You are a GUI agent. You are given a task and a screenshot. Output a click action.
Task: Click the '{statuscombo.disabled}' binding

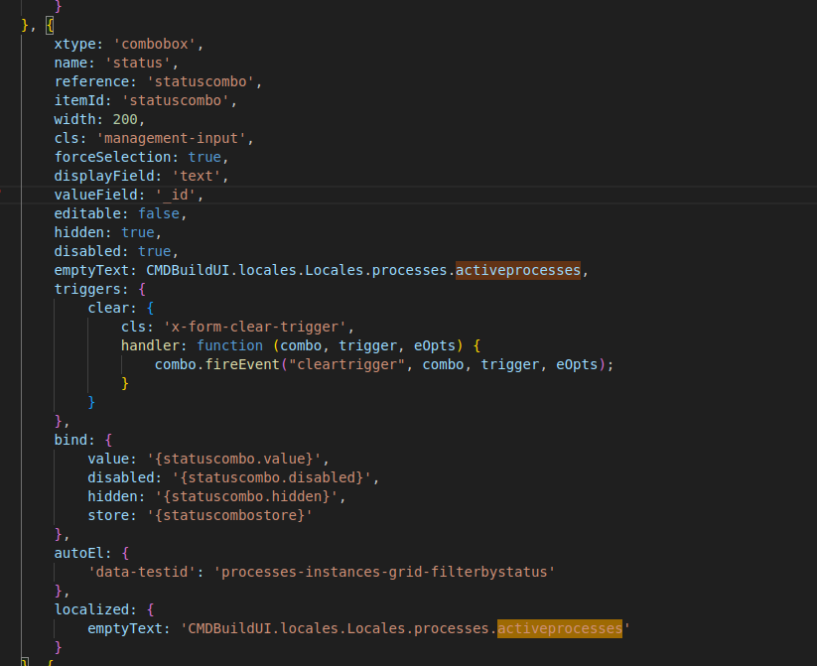click(271, 477)
